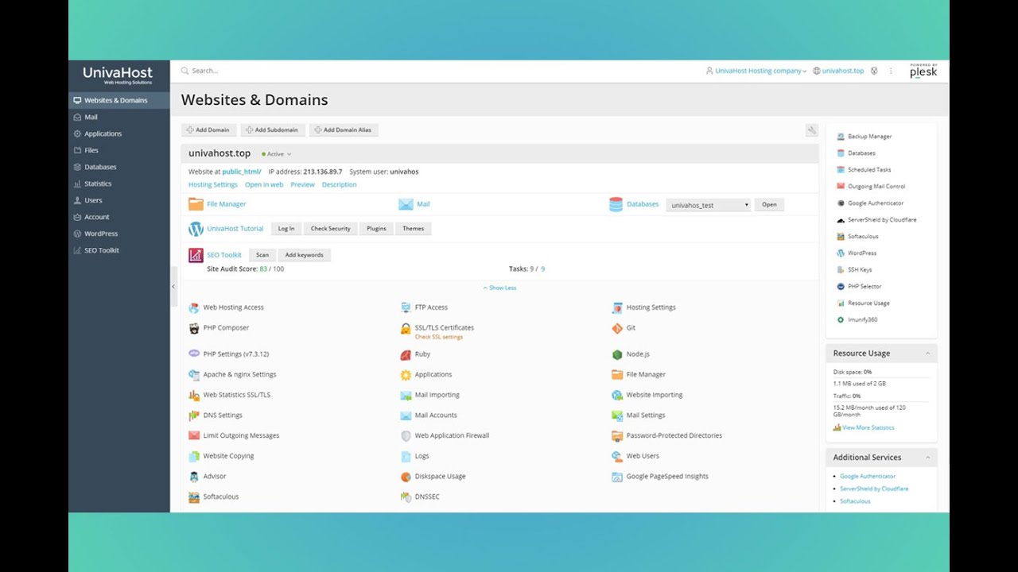Click Check SSL settings warning link
Viewport: 1018px width, 572px height.
[438, 337]
